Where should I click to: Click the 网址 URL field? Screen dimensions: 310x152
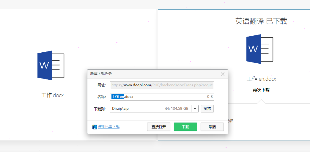[x=162, y=85]
